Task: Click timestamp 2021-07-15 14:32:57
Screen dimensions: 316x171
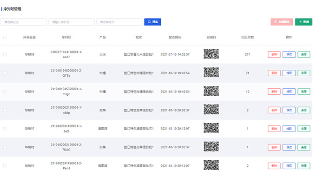Action: (175, 54)
